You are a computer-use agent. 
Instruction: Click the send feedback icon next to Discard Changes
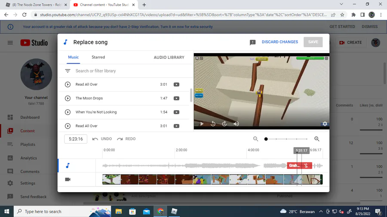(252, 42)
